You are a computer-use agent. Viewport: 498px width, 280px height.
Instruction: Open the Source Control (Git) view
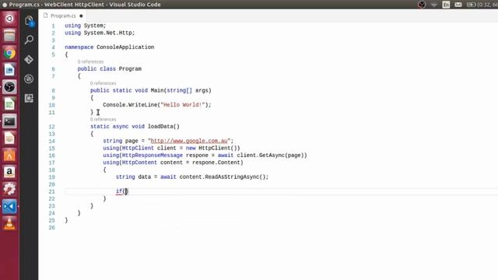pos(29,59)
